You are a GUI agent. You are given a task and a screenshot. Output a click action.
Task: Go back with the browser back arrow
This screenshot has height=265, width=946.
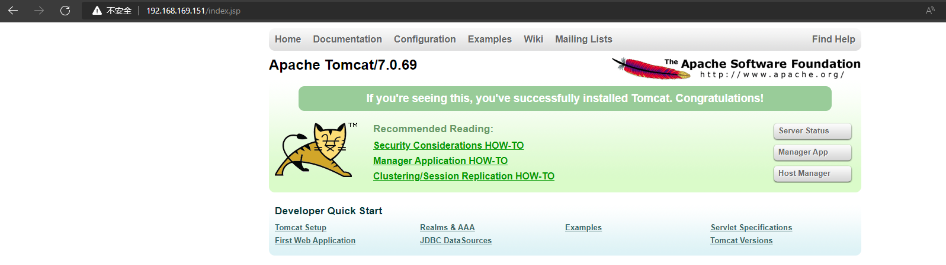pos(13,11)
